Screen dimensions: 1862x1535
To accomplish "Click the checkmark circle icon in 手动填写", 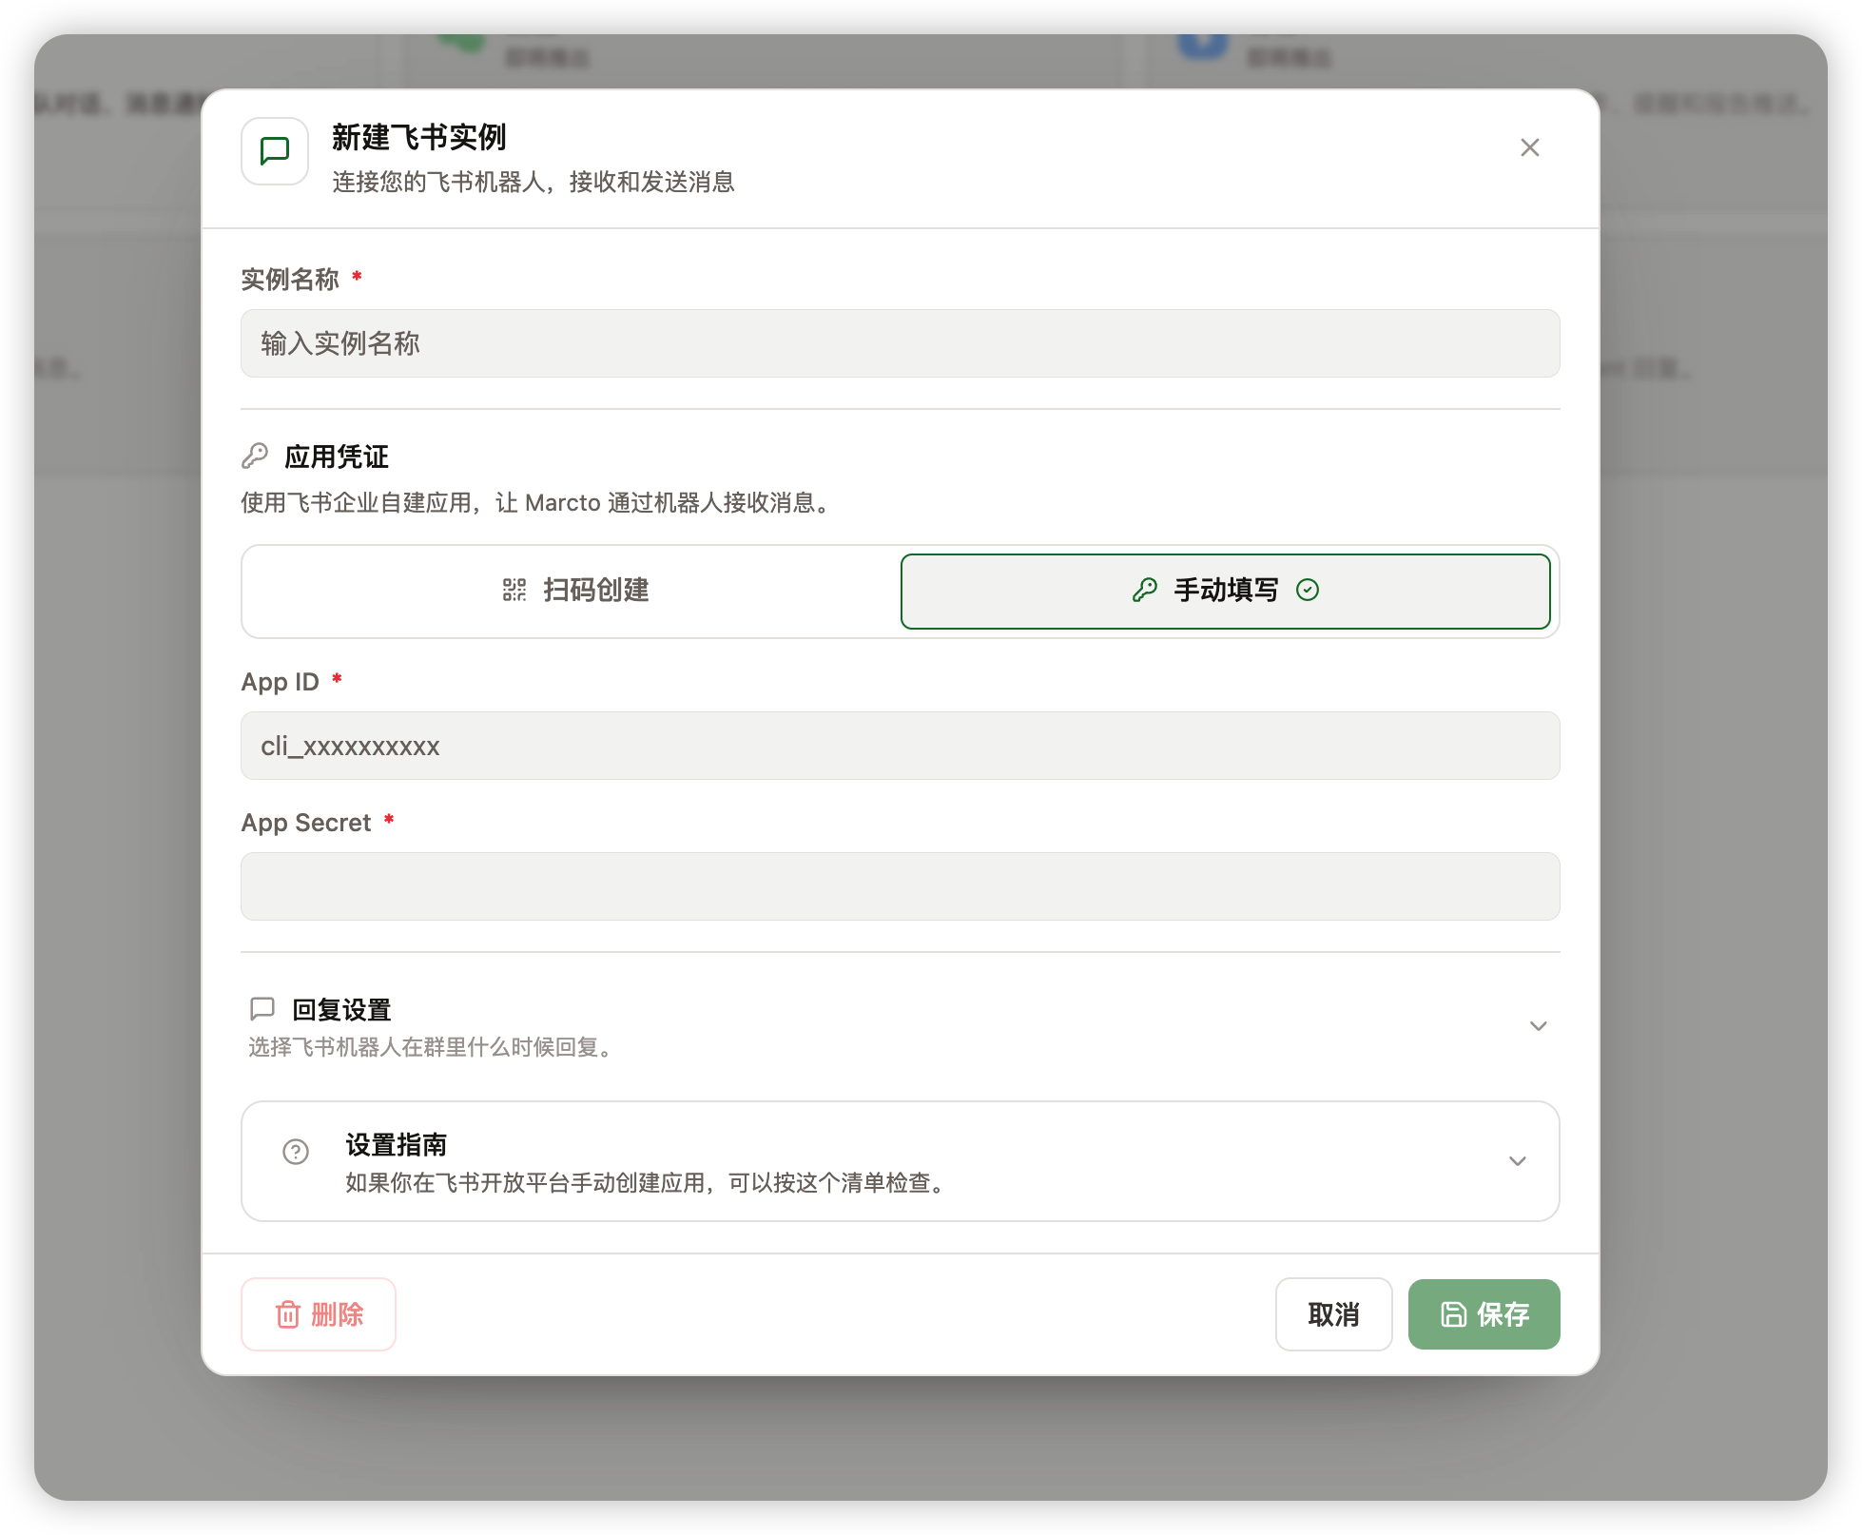I will [x=1308, y=591].
